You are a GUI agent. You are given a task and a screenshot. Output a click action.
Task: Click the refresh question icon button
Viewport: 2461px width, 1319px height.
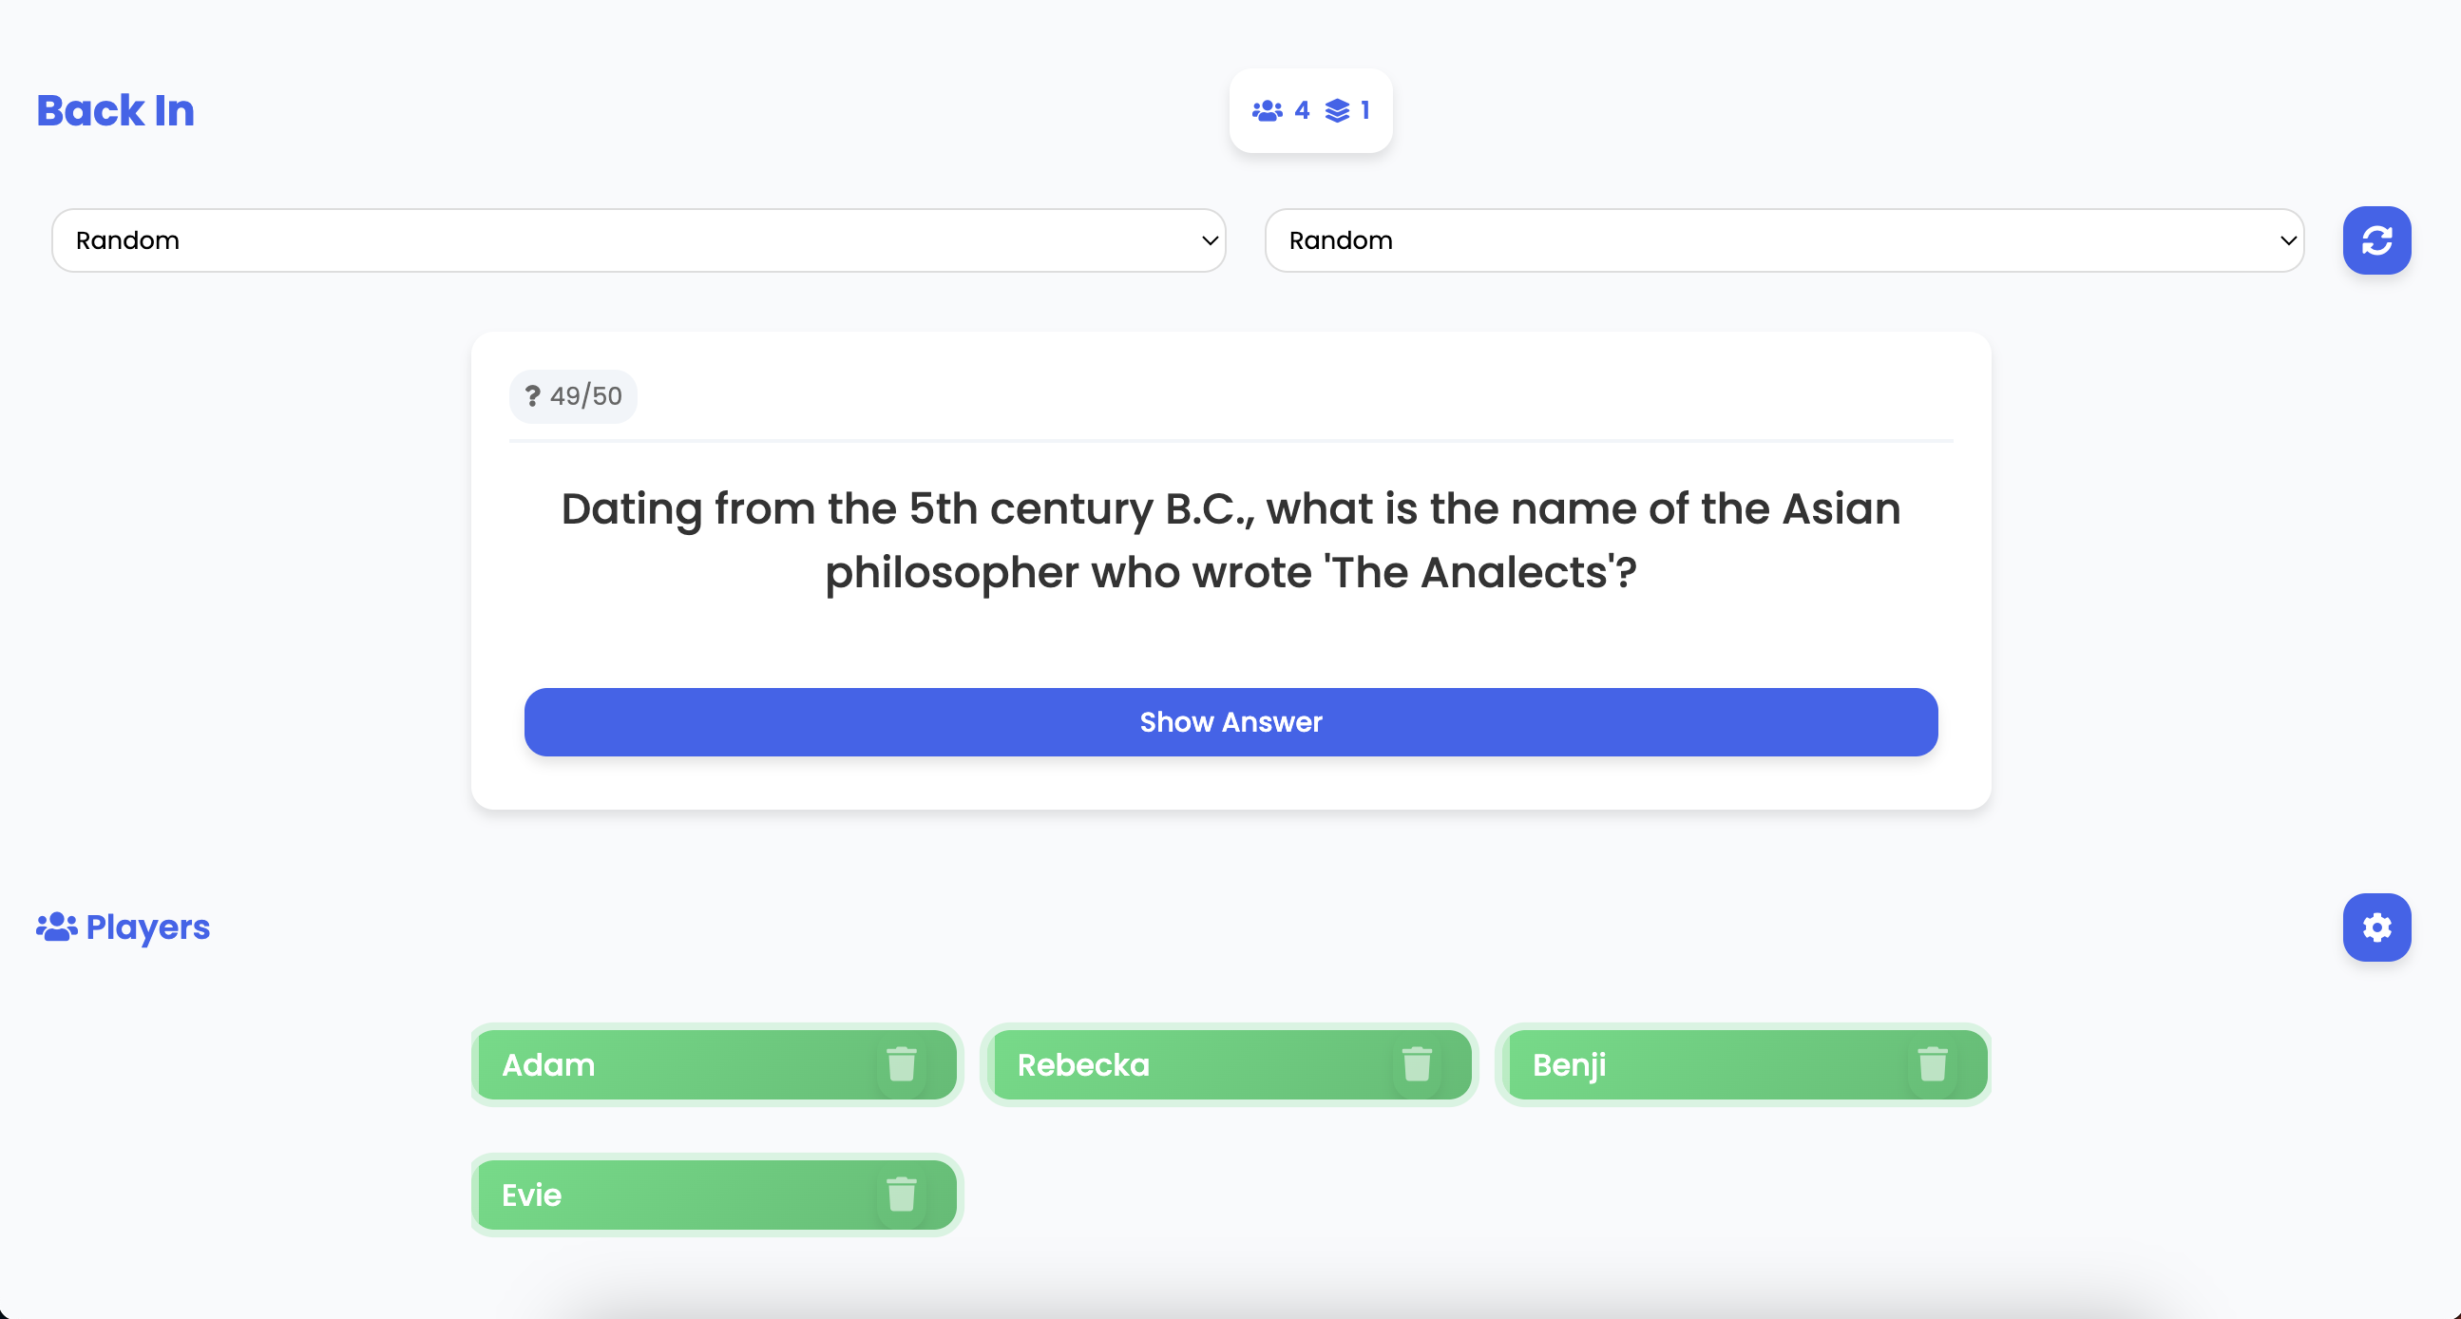(x=2376, y=239)
